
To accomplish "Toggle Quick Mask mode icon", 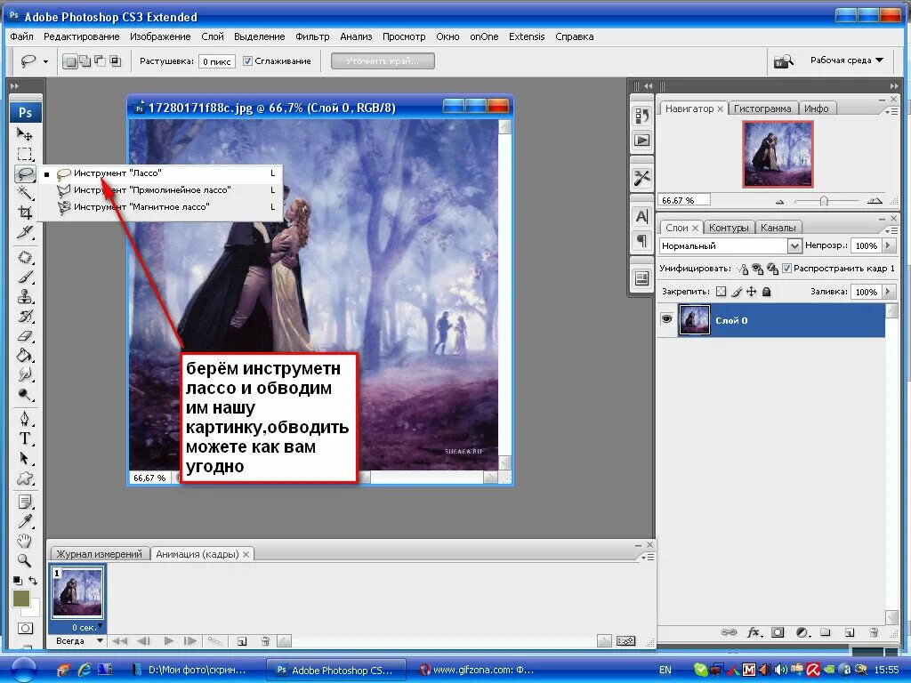I will pyautogui.click(x=25, y=629).
